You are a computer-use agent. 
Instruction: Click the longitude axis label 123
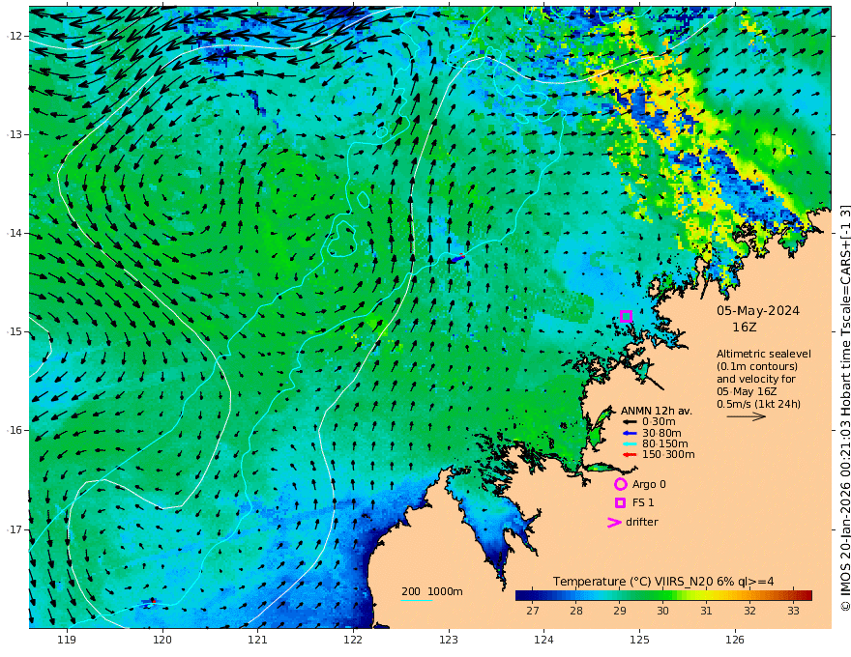449,641
